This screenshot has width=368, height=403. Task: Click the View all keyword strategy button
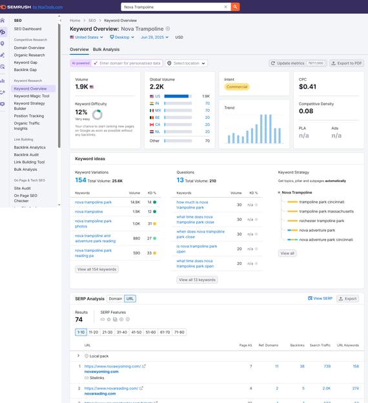287,253
